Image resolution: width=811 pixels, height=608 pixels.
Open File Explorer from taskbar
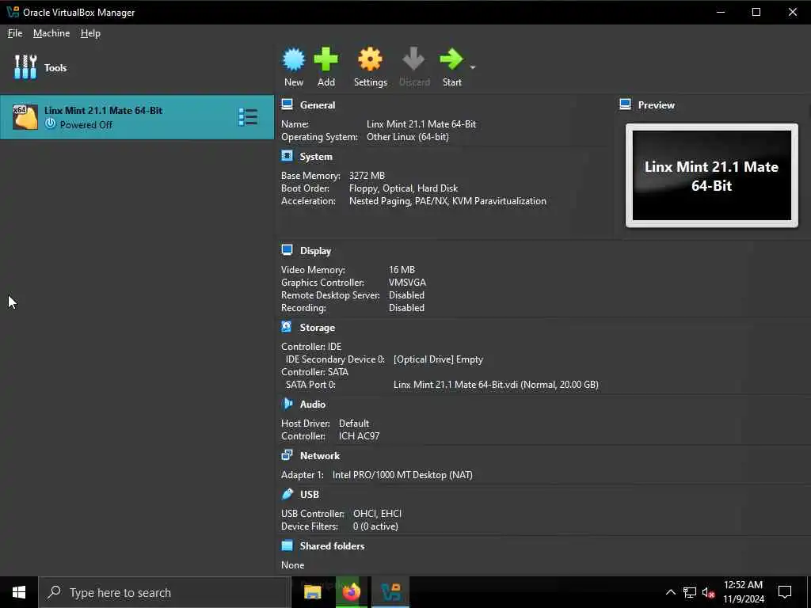pyautogui.click(x=312, y=592)
